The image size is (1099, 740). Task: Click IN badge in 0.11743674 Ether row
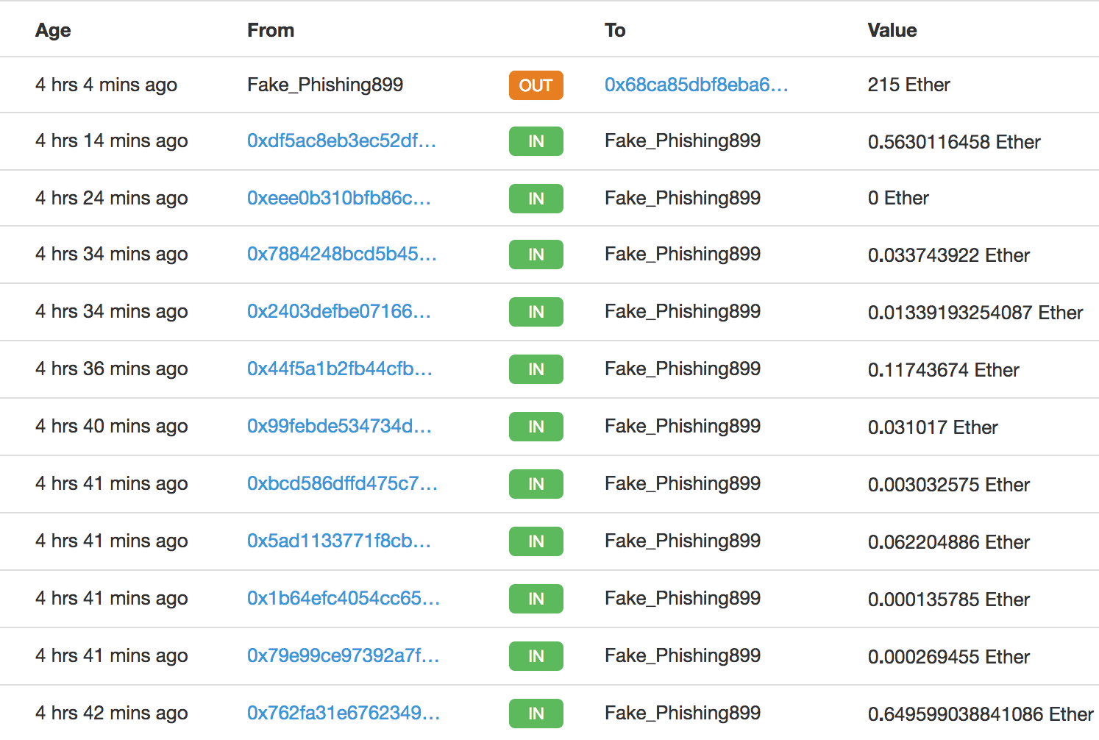click(x=536, y=369)
